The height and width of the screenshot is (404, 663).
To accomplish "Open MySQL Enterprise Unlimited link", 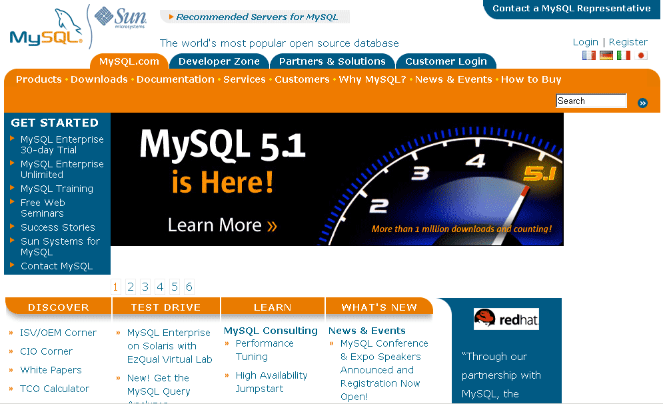I will (x=62, y=169).
